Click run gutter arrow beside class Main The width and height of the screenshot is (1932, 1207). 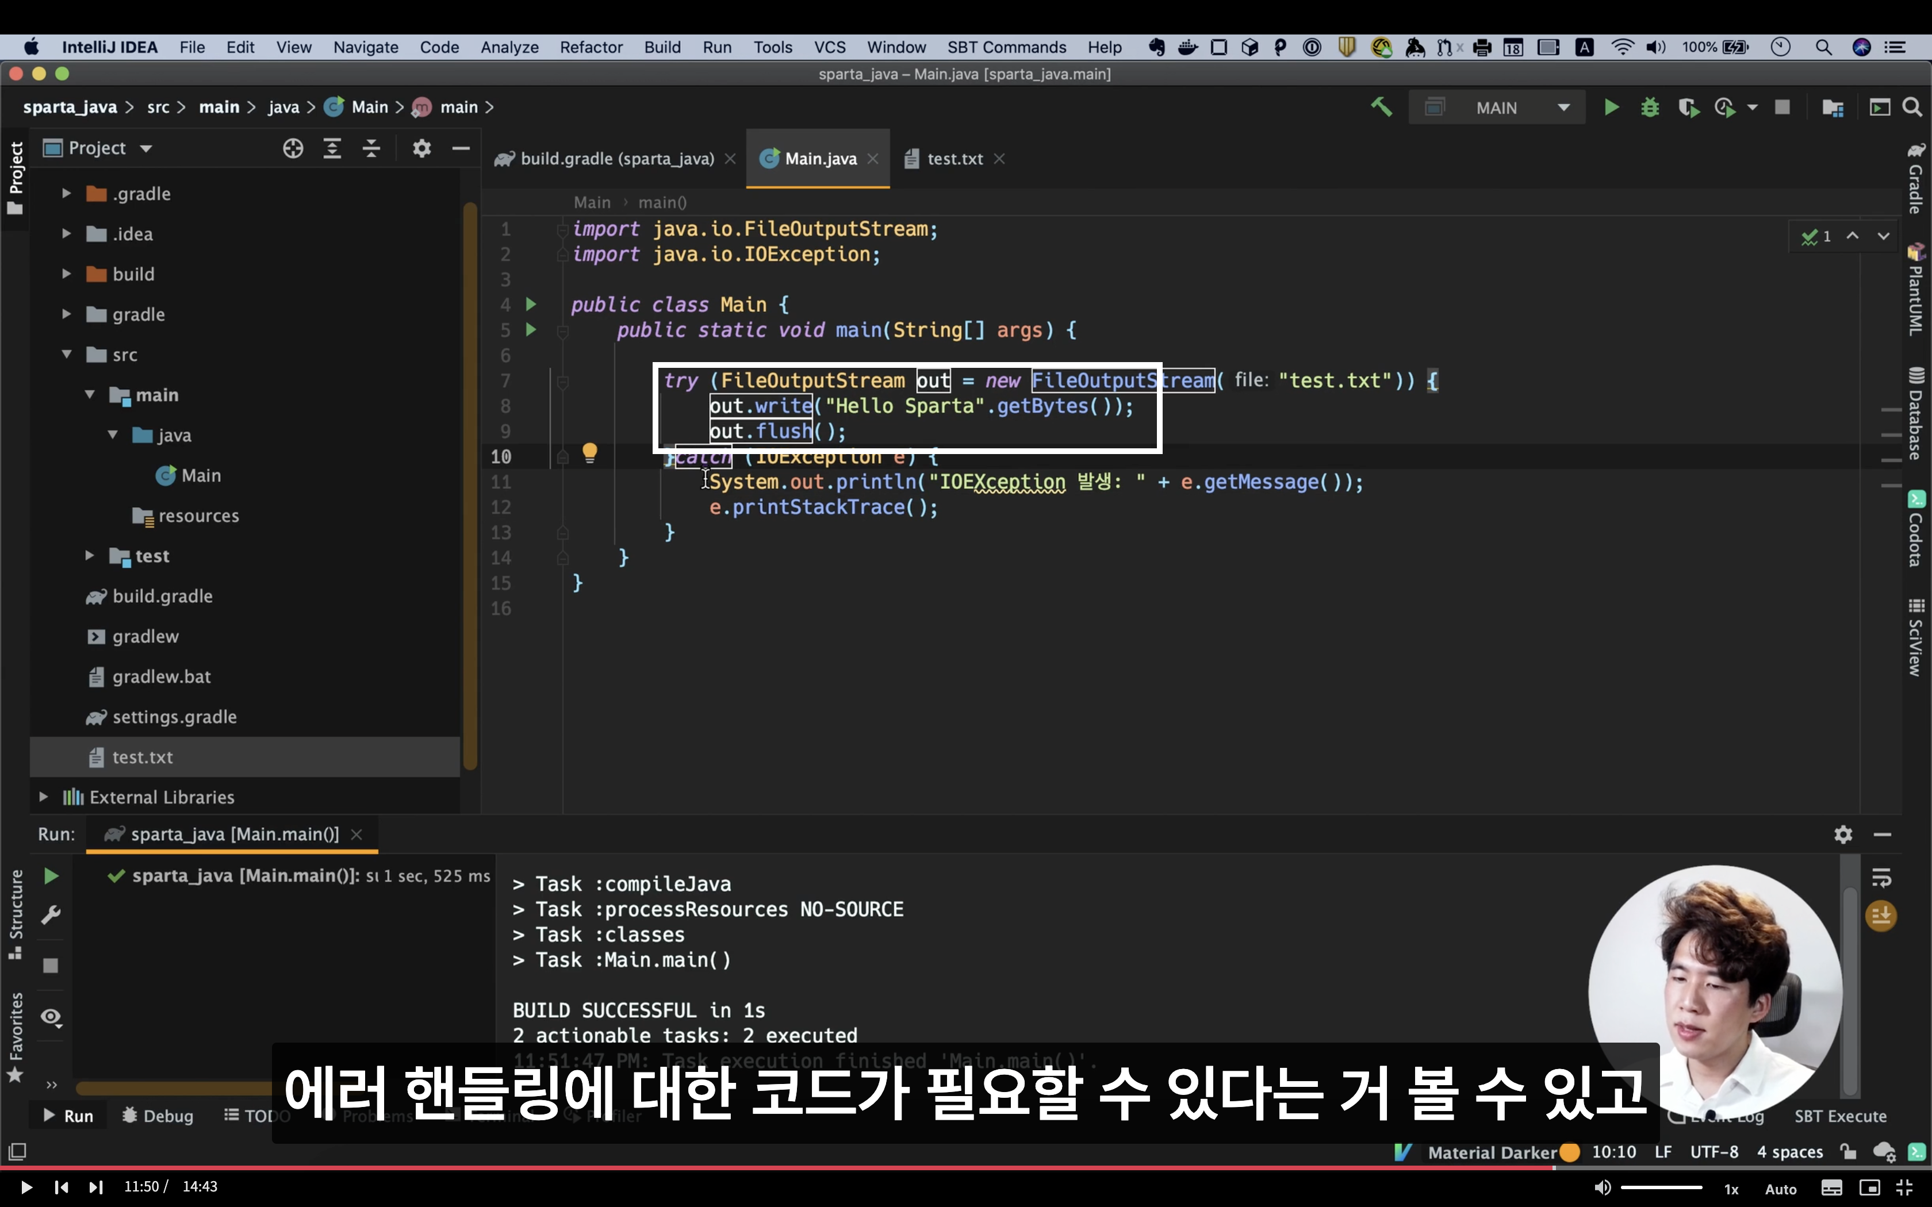531,304
